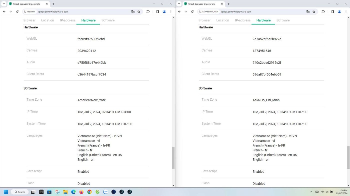Switch to Software tab in right window page
This screenshot has width=350, height=196.
283,20
